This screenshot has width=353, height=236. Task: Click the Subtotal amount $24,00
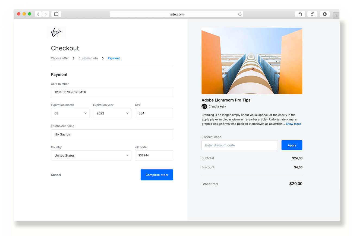(x=297, y=158)
